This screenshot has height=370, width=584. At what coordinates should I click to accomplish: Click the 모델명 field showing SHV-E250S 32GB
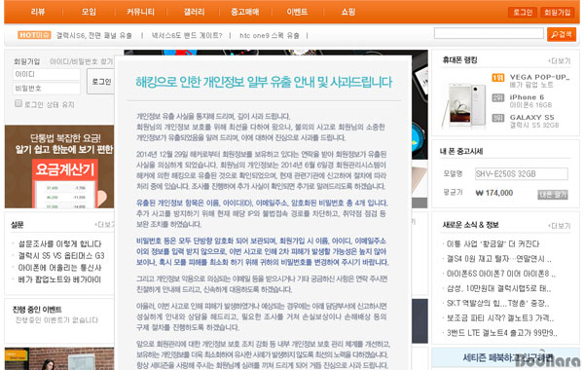pos(522,173)
